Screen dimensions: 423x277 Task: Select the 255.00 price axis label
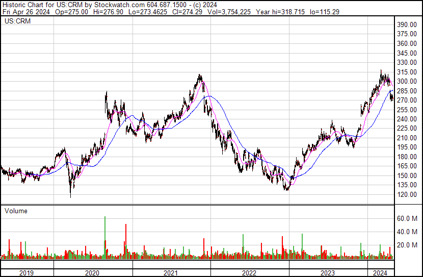[x=407, y=110]
